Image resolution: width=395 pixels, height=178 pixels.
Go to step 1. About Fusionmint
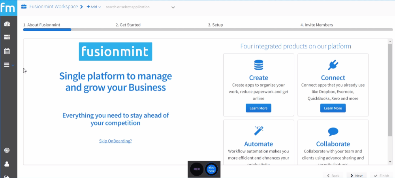(41, 25)
